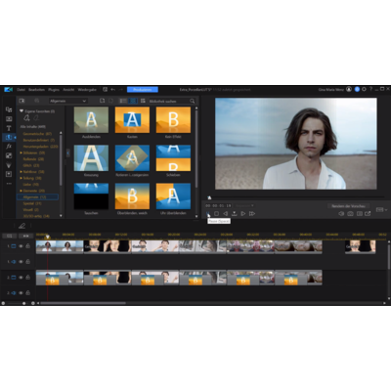Screen dimensions: 391x391
Task: Open the preview quality dropdown beside timecode
Action: (244, 205)
